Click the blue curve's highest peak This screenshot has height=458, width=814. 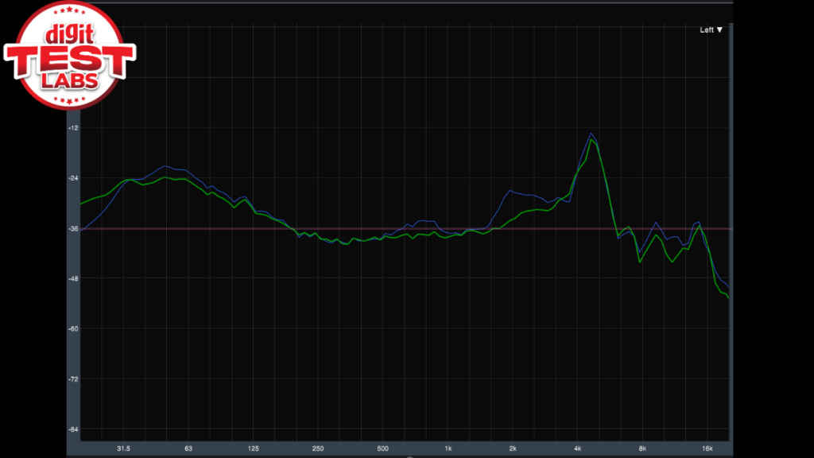(591, 134)
